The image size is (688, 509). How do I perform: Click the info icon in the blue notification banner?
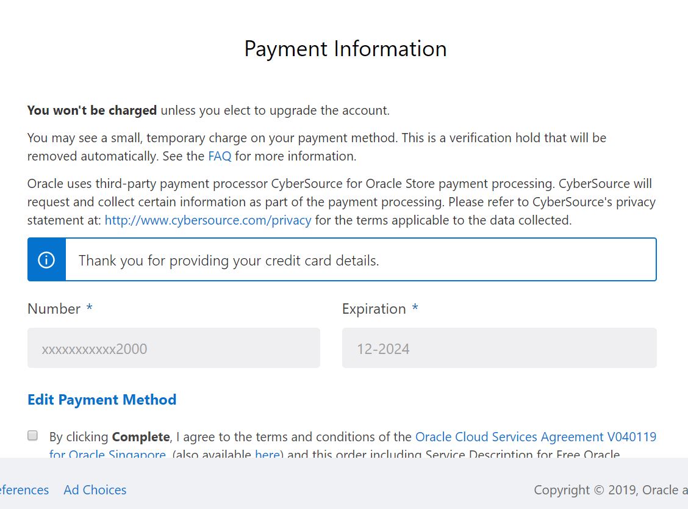point(46,259)
